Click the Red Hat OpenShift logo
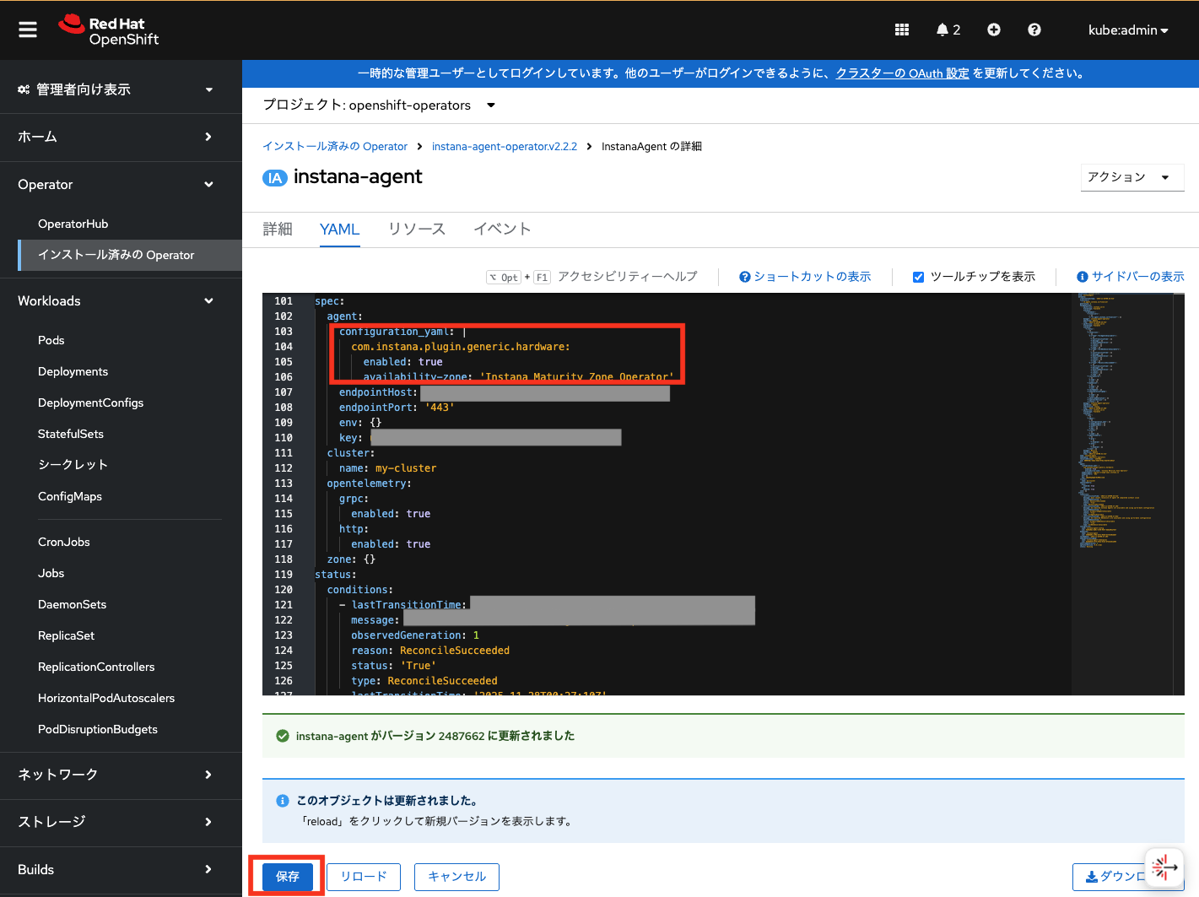The height and width of the screenshot is (897, 1199). coord(108,30)
